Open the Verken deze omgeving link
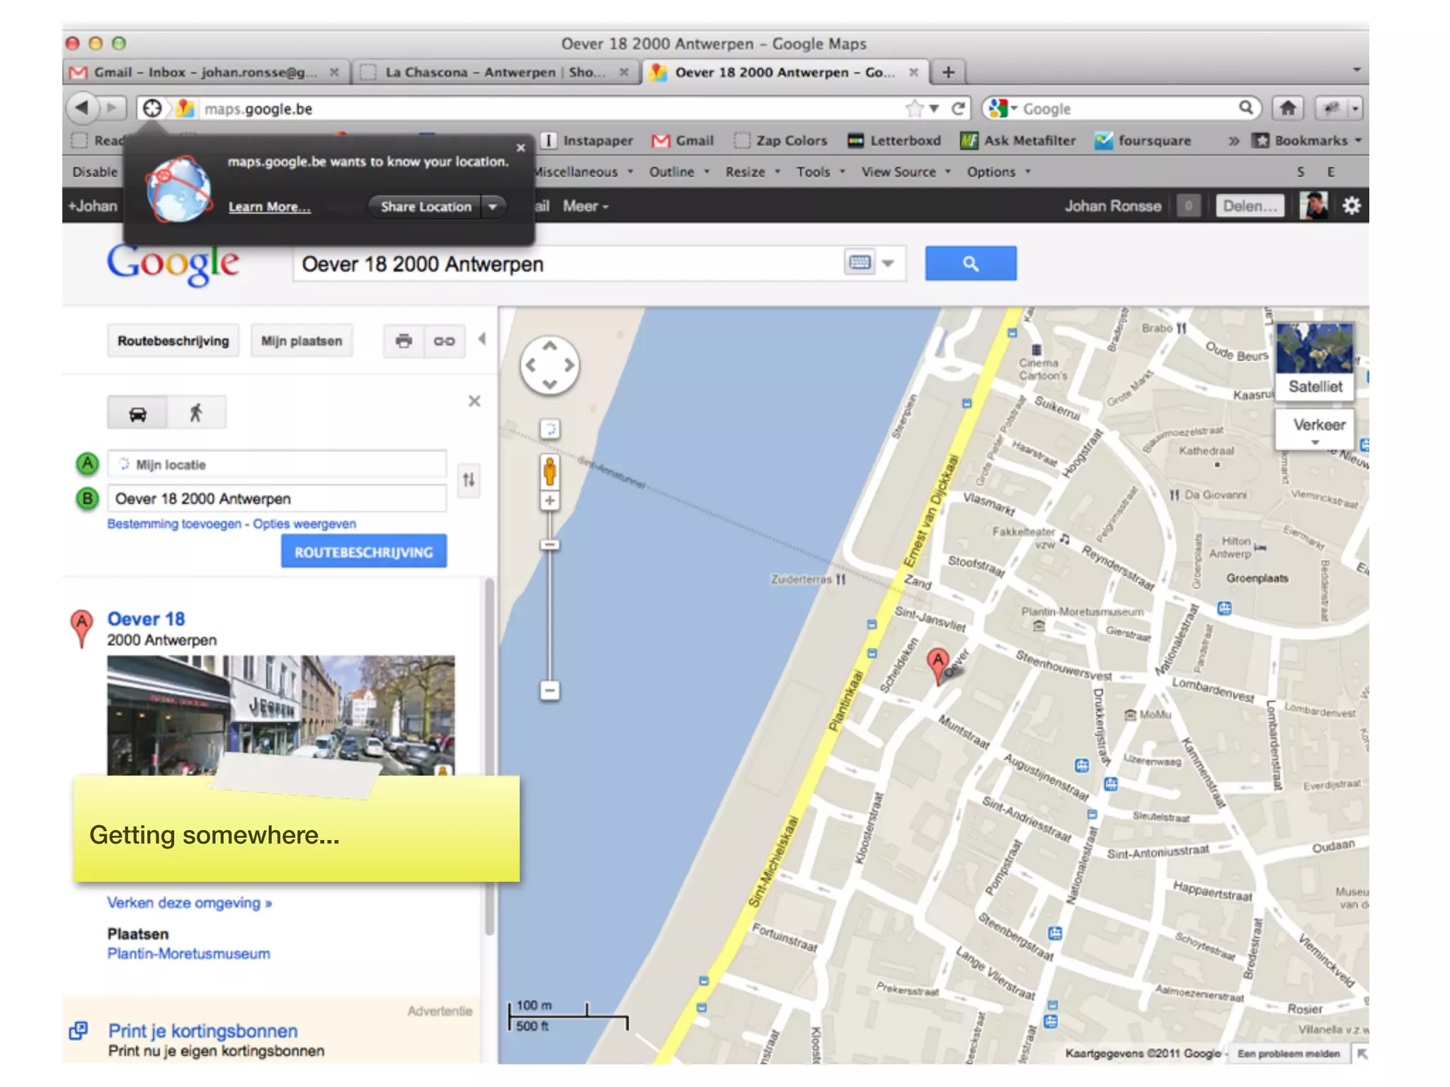The width and height of the screenshot is (1450, 1087). click(189, 903)
